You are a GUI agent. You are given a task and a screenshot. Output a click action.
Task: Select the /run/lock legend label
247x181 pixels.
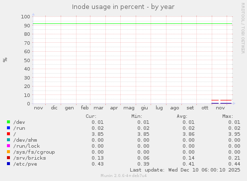point(26,146)
